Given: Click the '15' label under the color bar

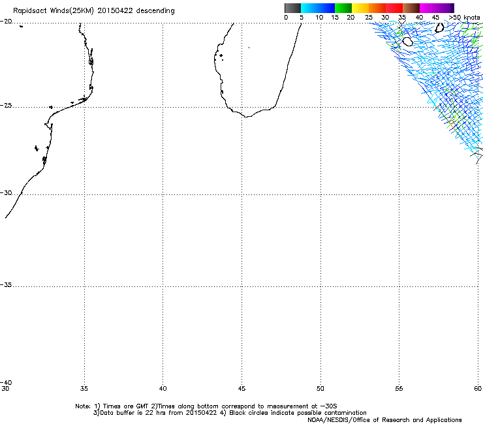Looking at the screenshot, I should 335,18.
